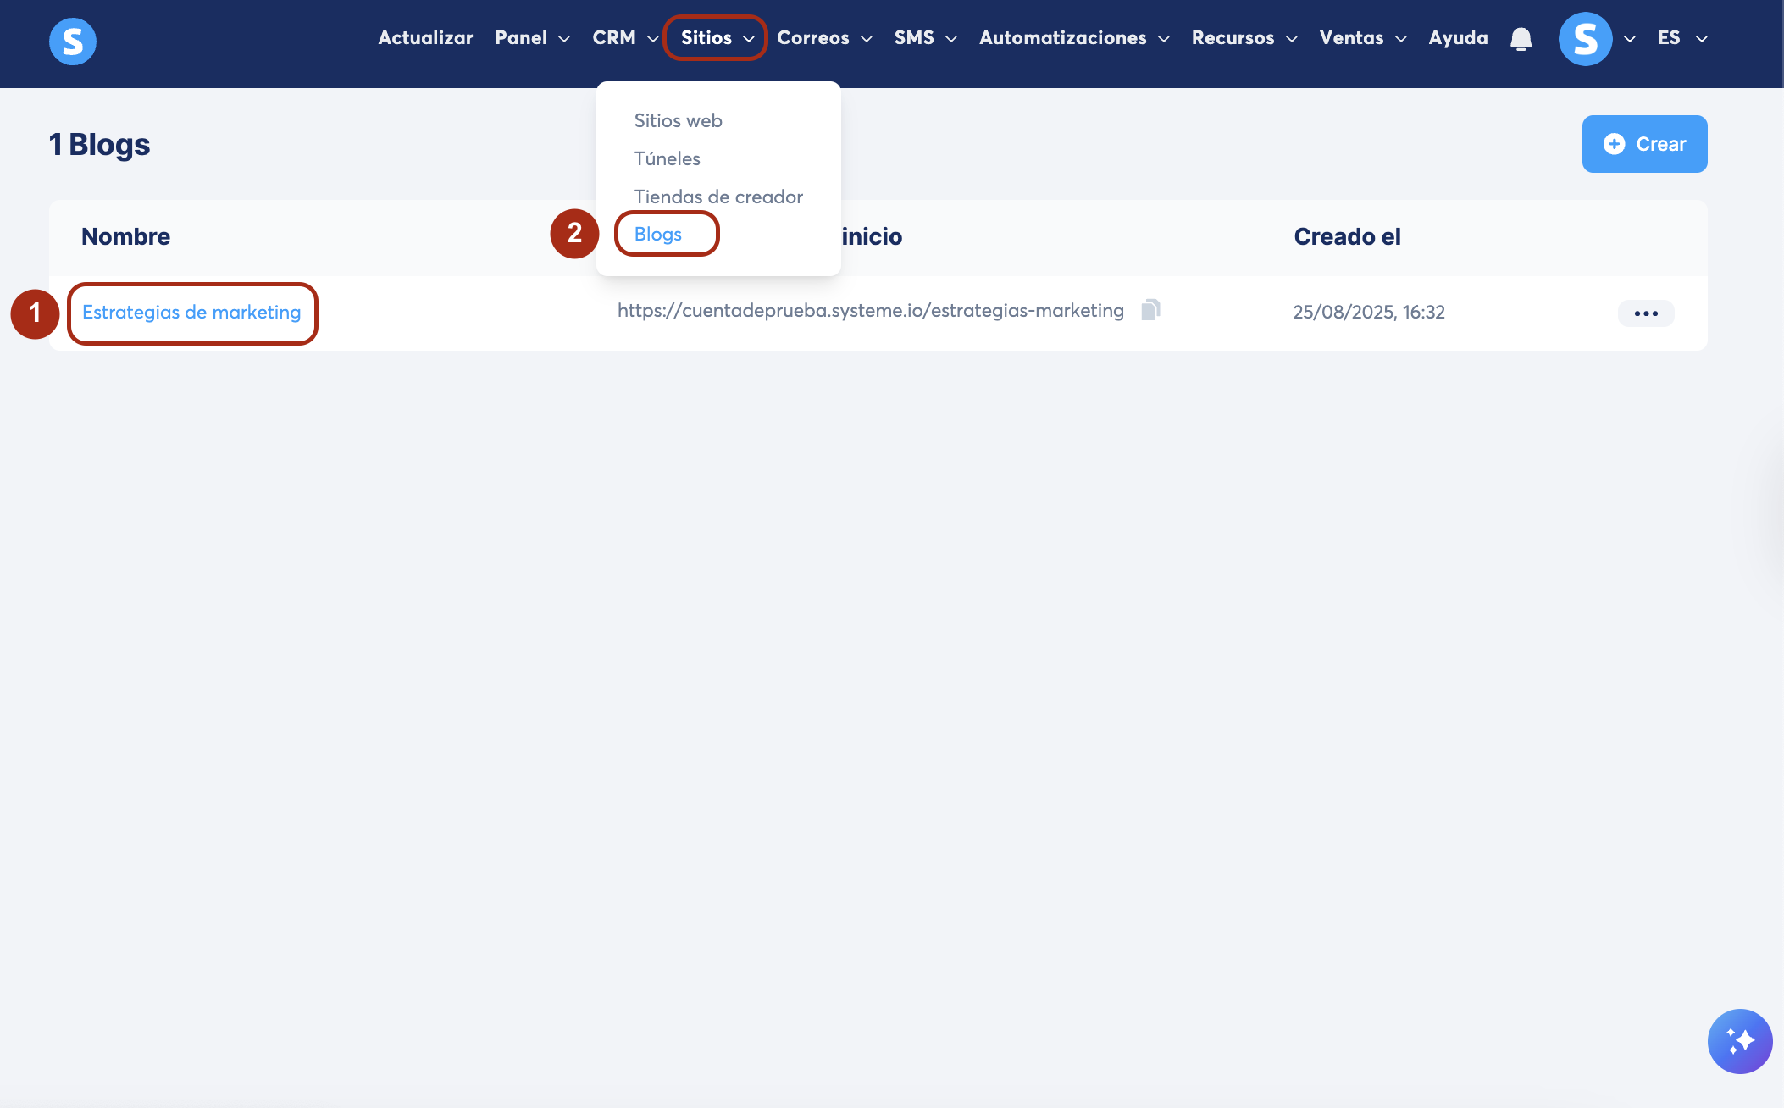The height and width of the screenshot is (1108, 1784).
Task: Expand the Ventas menu
Action: pos(1362,38)
